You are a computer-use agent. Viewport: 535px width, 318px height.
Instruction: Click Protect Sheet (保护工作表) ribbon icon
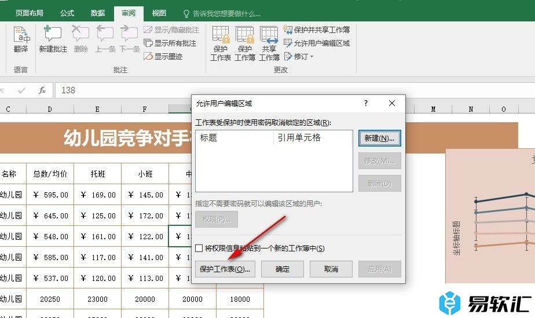point(221,43)
